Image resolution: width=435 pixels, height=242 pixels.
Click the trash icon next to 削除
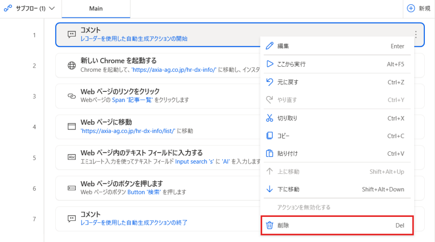269,225
